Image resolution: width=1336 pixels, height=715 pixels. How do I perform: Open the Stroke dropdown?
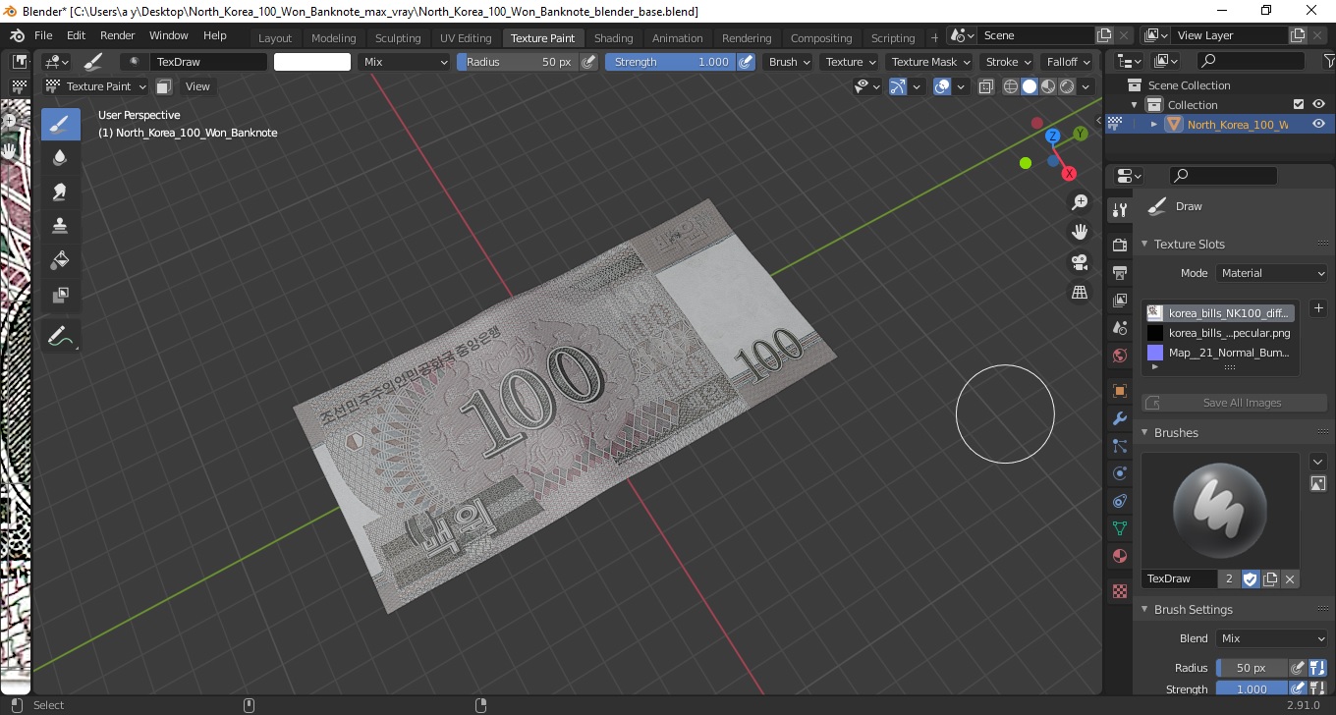point(1008,62)
